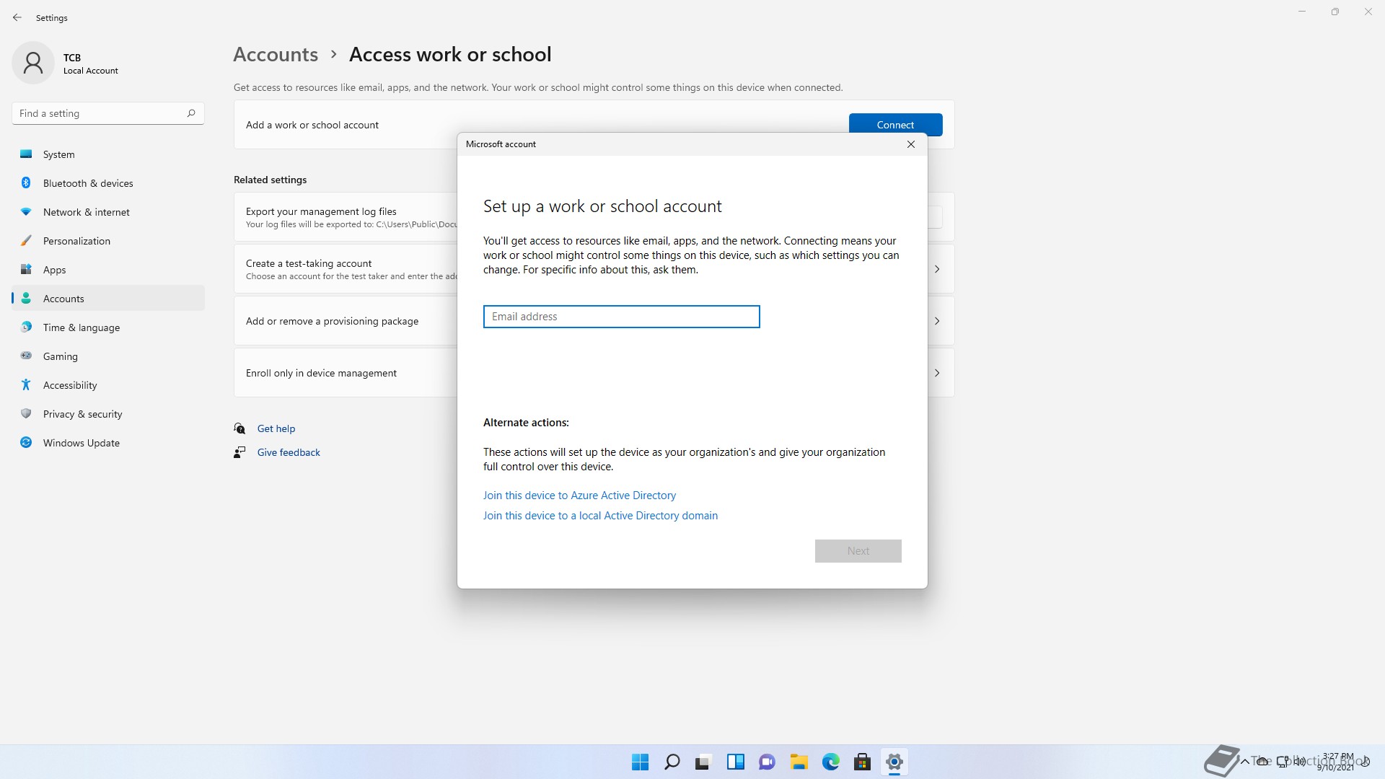
Task: Click the 'Export your management log files' row
Action: (345, 216)
